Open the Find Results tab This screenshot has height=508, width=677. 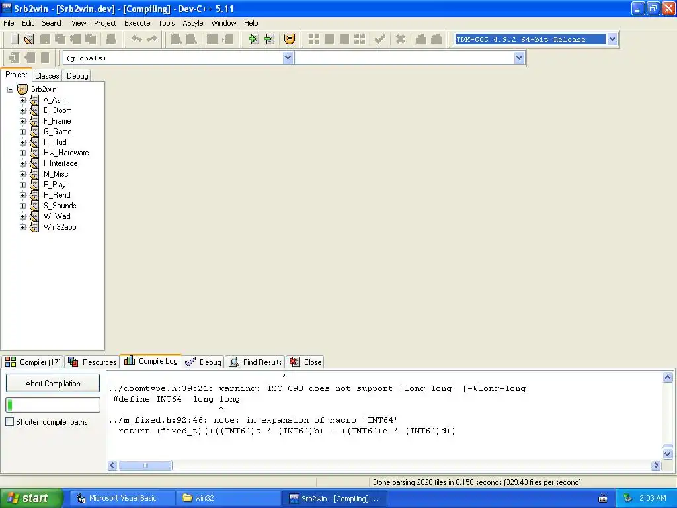click(x=255, y=362)
